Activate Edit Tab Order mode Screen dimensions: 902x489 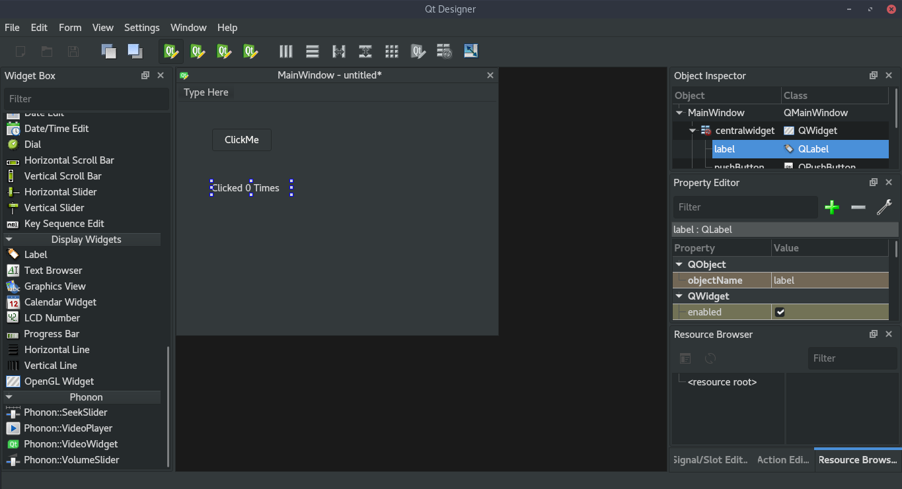click(x=250, y=51)
